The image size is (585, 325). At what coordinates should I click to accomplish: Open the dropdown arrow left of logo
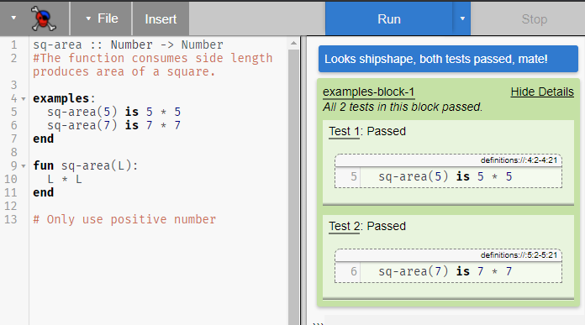point(13,18)
